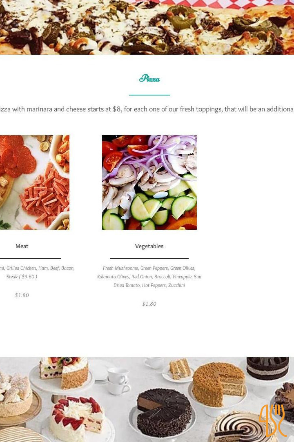Image resolution: width=294 pixels, height=442 pixels.
Task: Select the Meat item title
Action: 22,246
